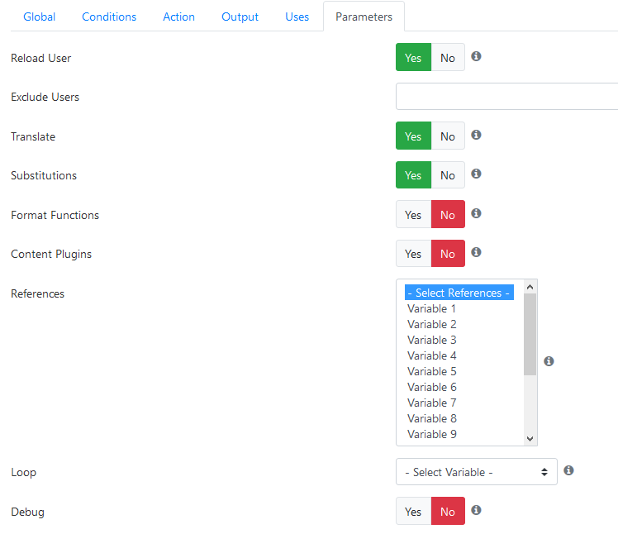Open the Loop Select Variable dropdown
Screen dimensions: 618x534
pyautogui.click(x=477, y=472)
